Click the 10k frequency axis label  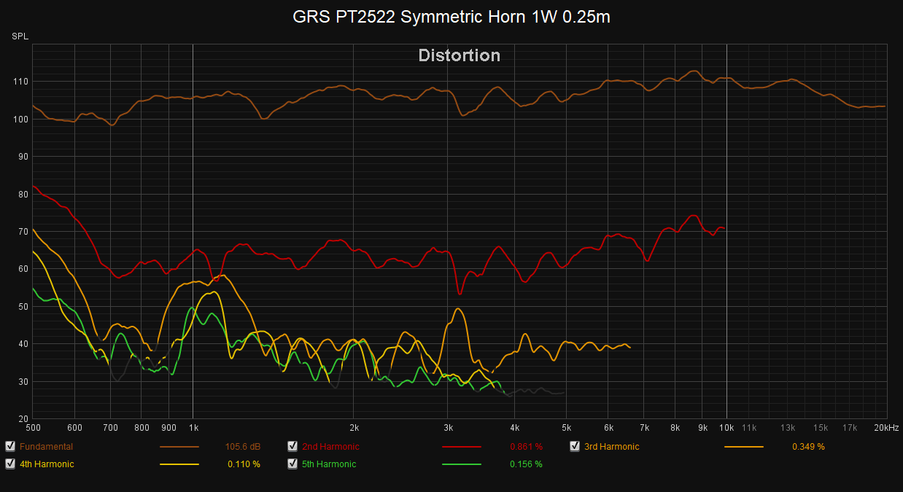click(x=726, y=427)
